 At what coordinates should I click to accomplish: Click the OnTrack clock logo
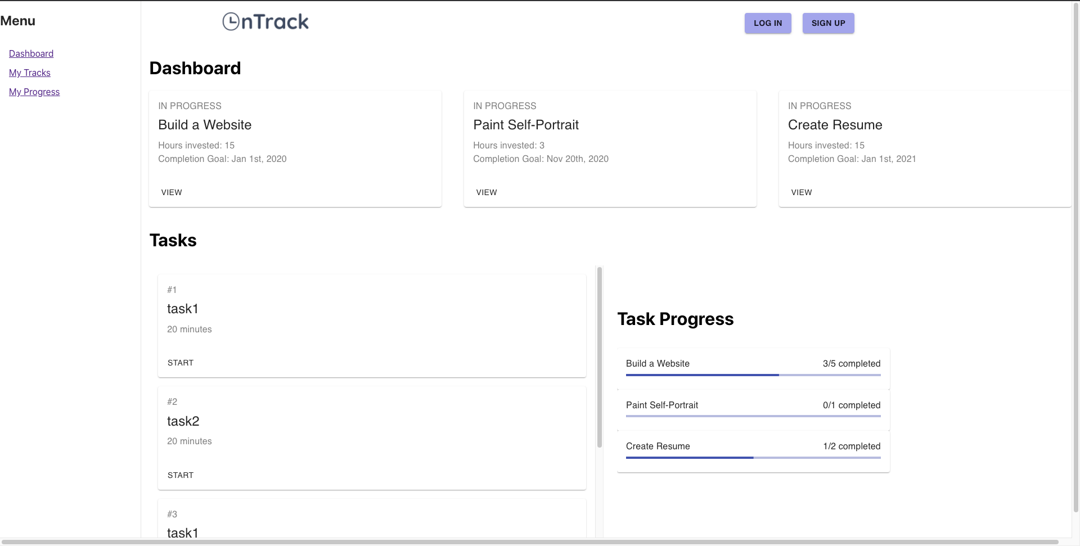(x=265, y=22)
